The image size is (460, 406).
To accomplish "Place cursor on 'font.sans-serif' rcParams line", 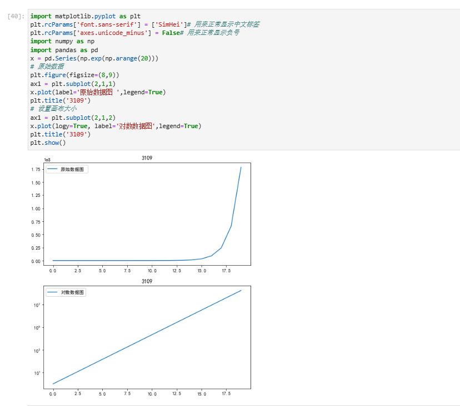I will [x=144, y=24].
